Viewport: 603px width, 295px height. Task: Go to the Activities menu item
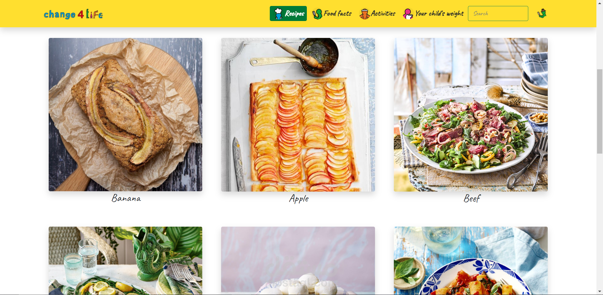click(x=377, y=13)
